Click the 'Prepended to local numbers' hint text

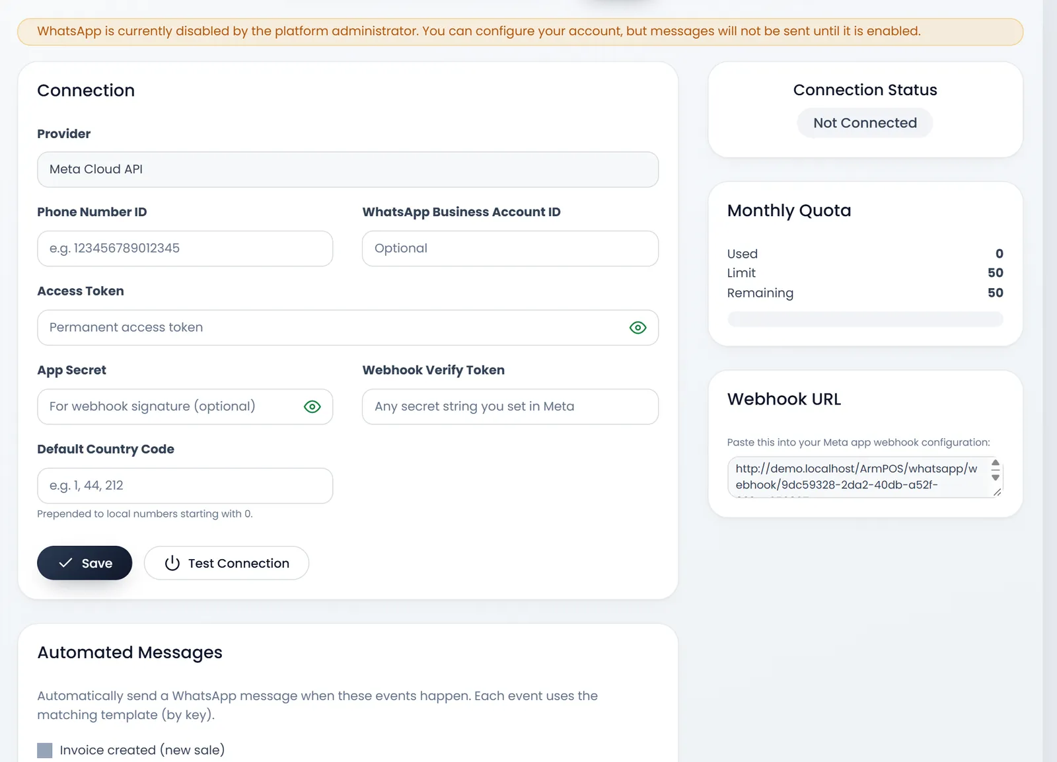click(x=145, y=514)
